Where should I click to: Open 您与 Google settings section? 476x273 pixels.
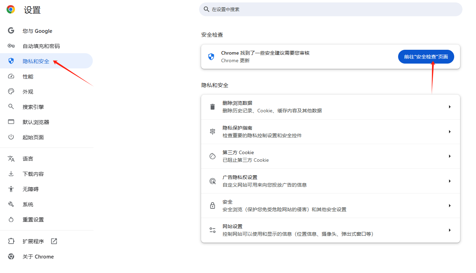coord(46,31)
